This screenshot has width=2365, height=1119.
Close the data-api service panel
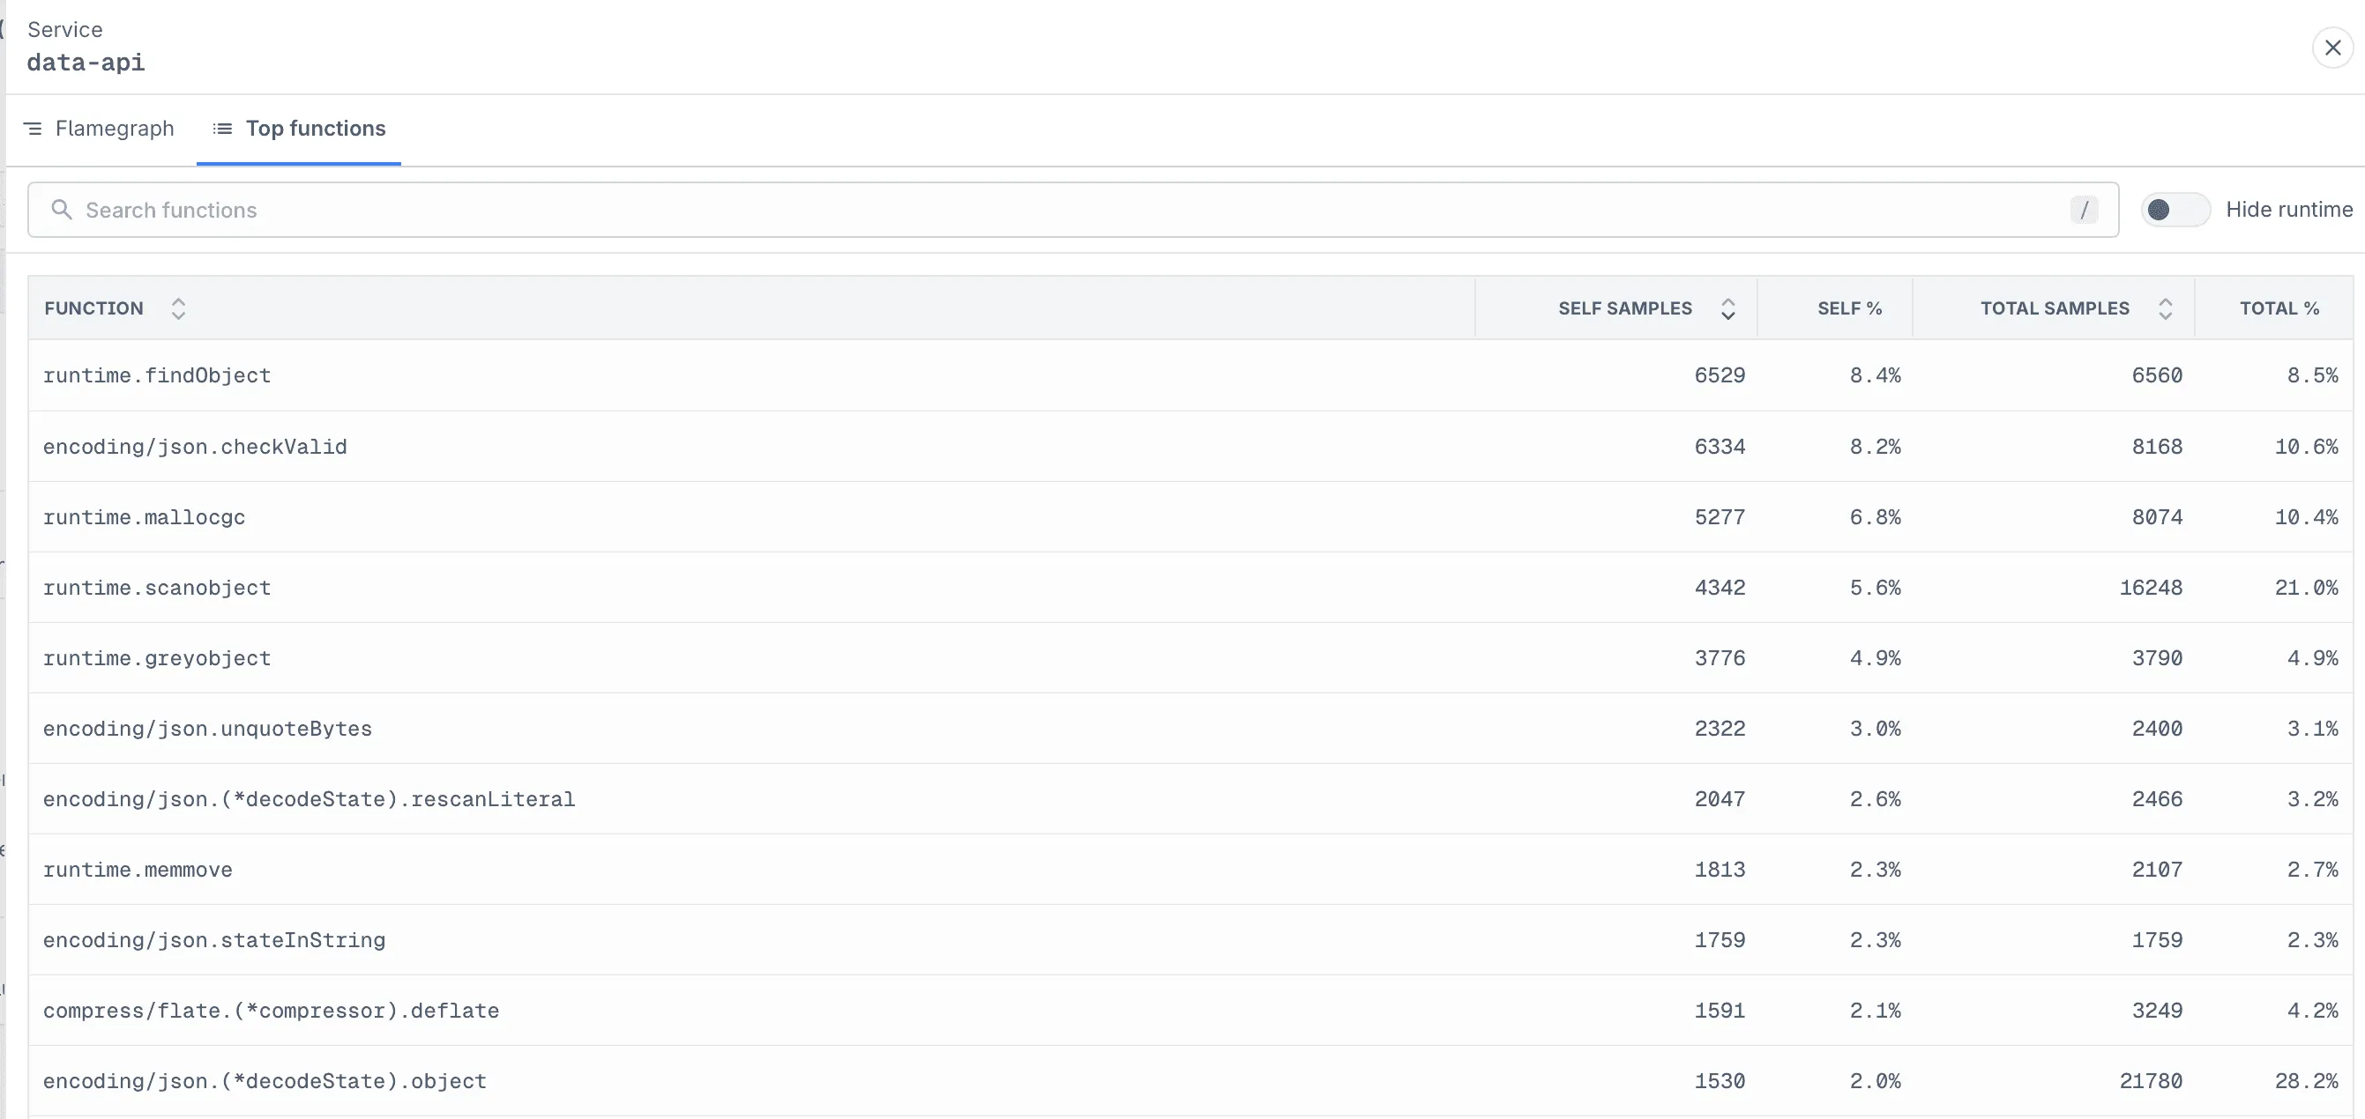2332,48
